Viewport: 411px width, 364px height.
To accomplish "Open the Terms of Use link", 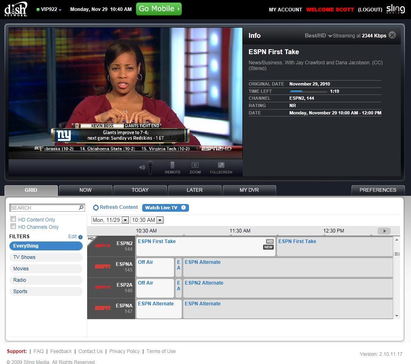I will [161, 351].
